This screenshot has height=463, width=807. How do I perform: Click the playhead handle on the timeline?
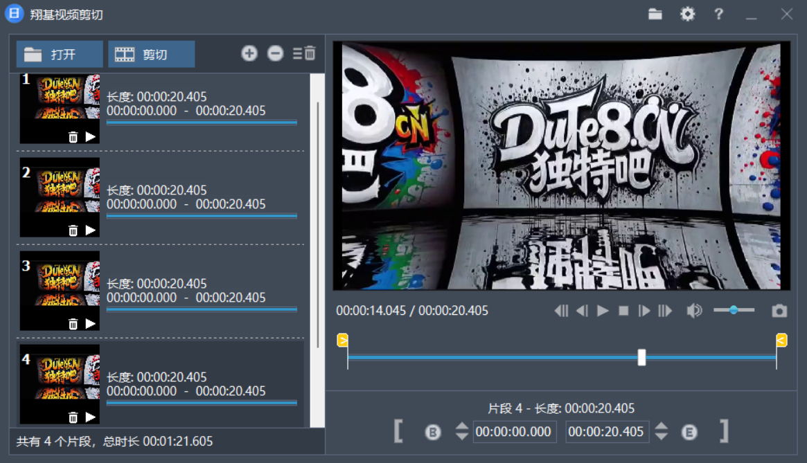[641, 358]
